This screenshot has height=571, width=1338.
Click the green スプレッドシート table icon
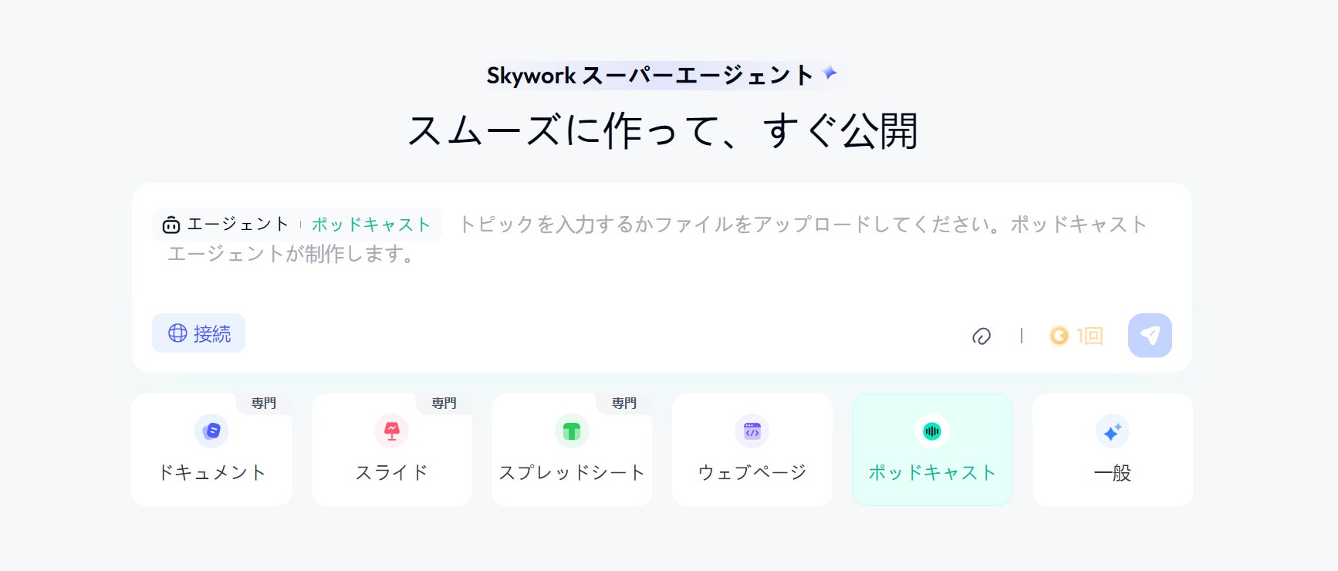pos(572,431)
